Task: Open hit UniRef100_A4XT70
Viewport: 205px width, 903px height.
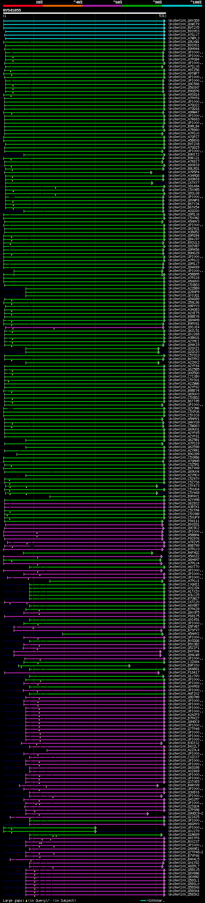Action: click(184, 567)
